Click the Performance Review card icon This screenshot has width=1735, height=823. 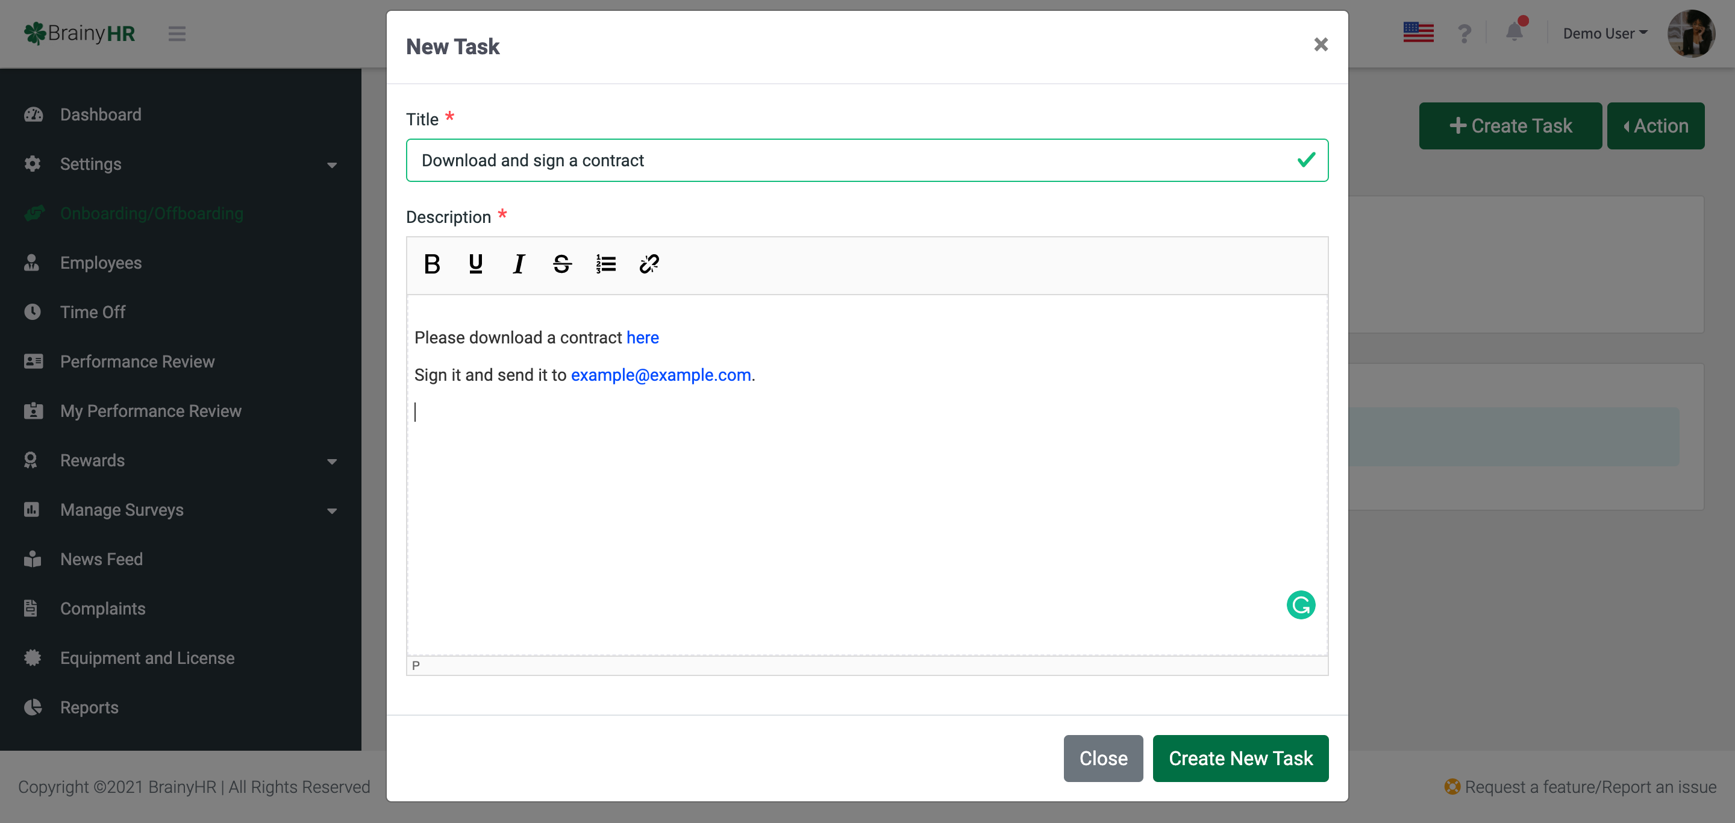[x=33, y=361]
